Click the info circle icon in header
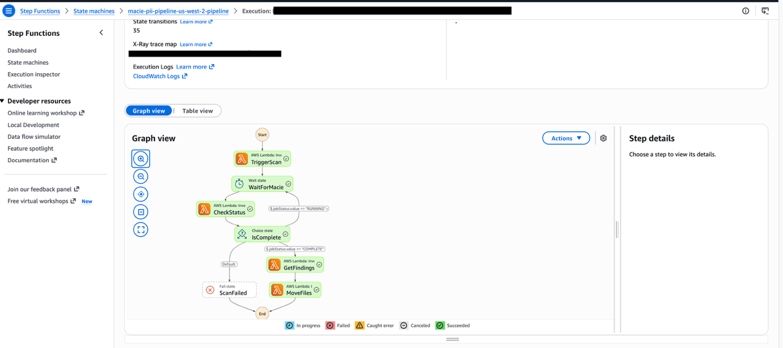The image size is (783, 348). pos(746,11)
